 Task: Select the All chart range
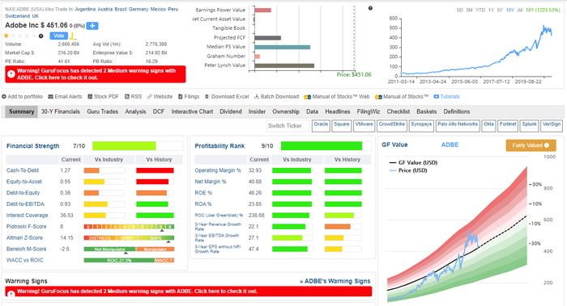pos(520,10)
